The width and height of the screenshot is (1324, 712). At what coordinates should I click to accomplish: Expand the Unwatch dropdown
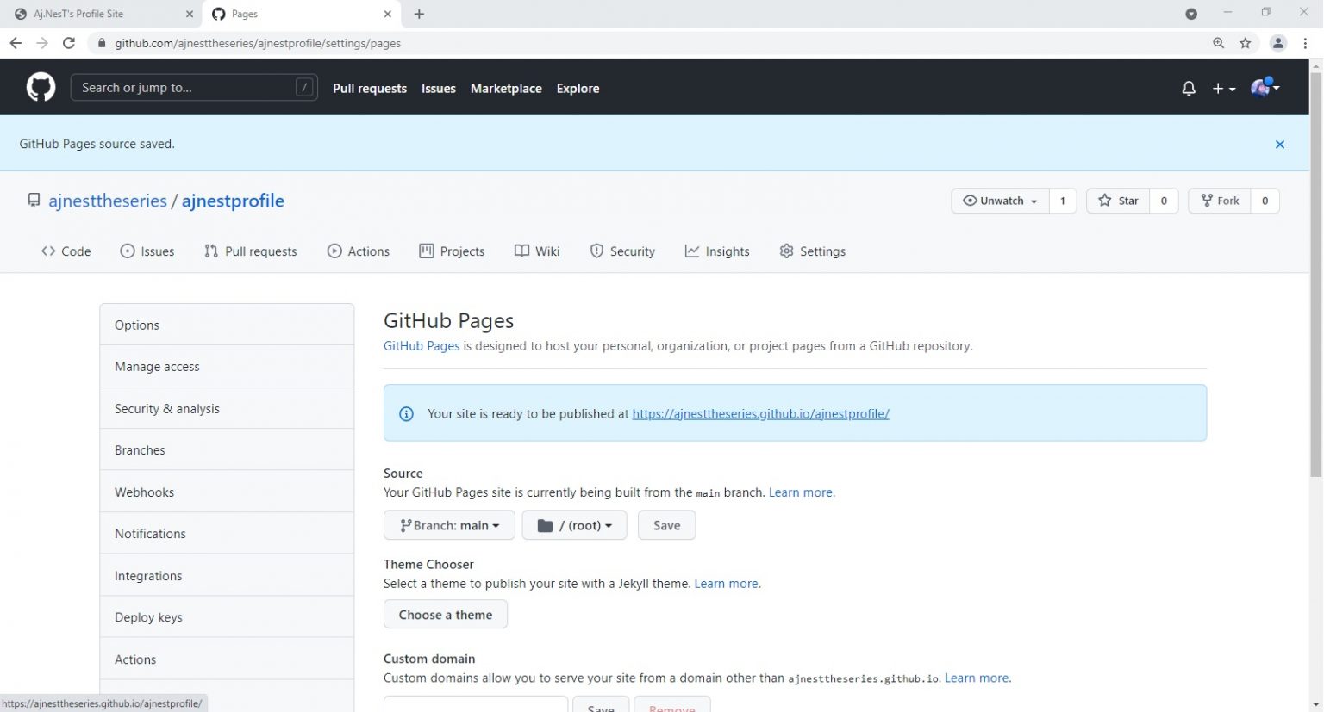pos(1000,201)
